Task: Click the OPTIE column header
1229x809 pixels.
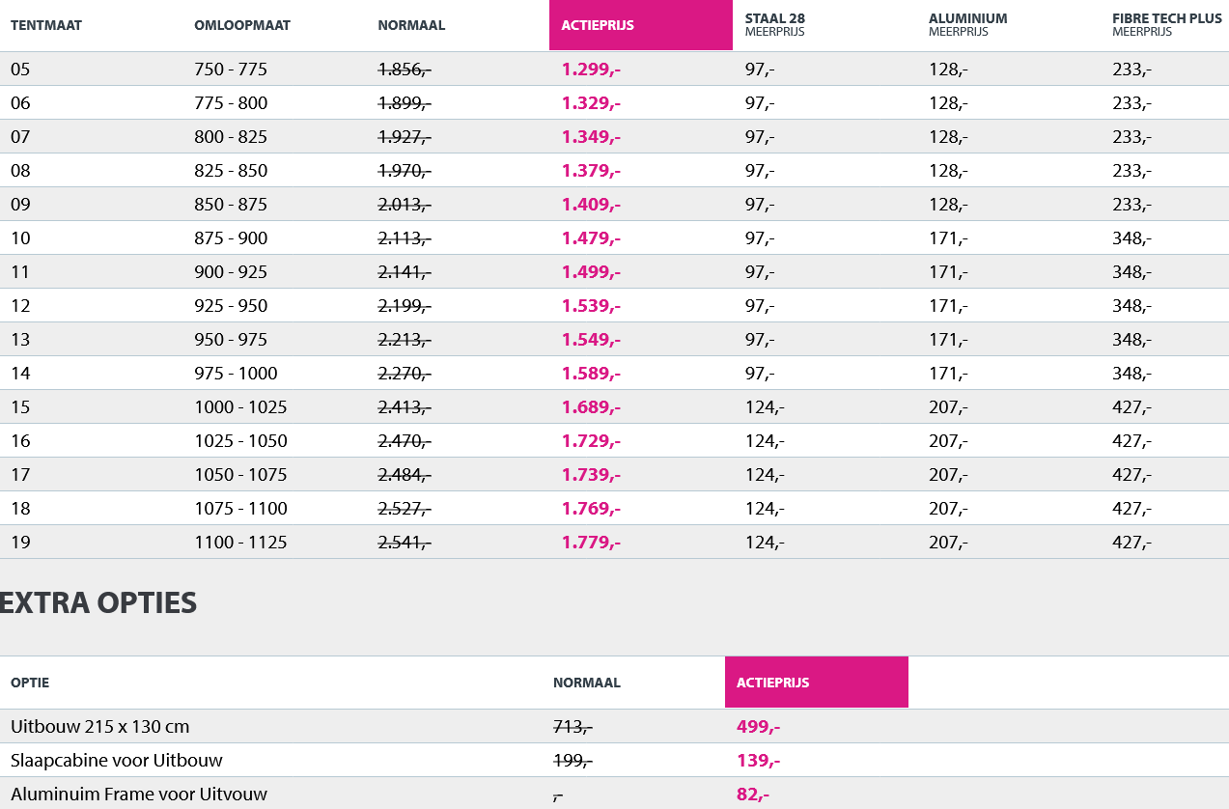Action: [x=30, y=683]
